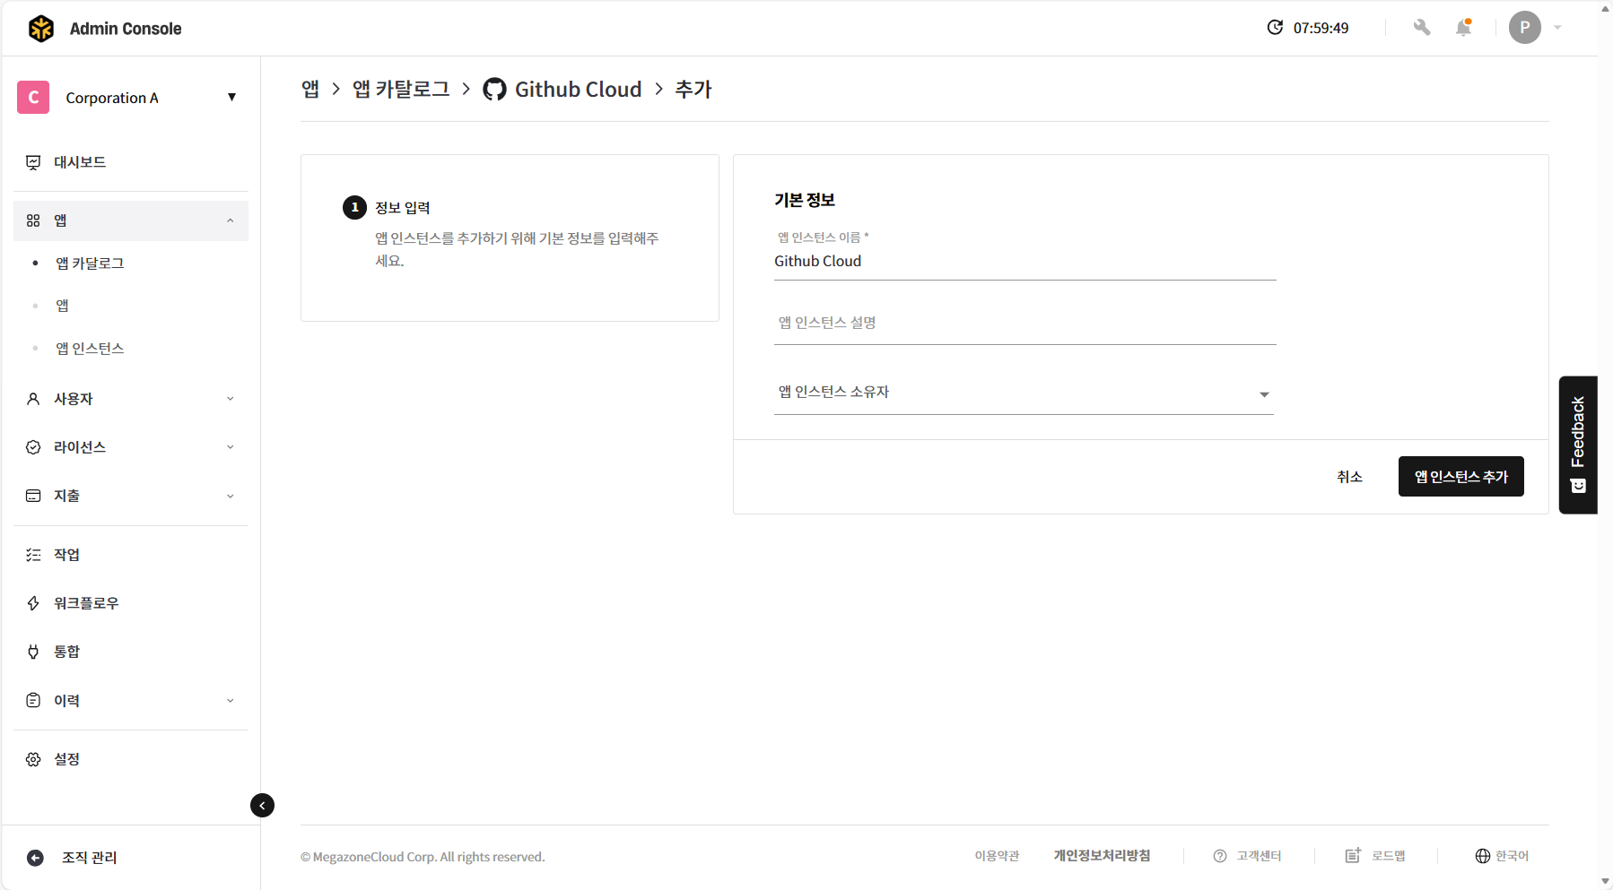Select 앱 인스턴스 in the sidebar submenu
Image resolution: width=1613 pixels, height=890 pixels.
coord(90,349)
